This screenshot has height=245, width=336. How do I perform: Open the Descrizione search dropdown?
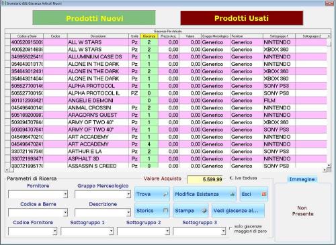(x=128, y=213)
